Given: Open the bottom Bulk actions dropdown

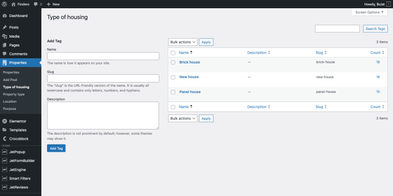Looking at the screenshot, I should (183, 119).
